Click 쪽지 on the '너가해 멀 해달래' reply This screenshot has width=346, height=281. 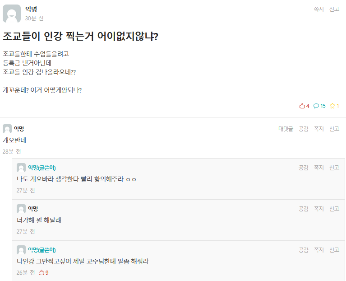[x=318, y=209]
